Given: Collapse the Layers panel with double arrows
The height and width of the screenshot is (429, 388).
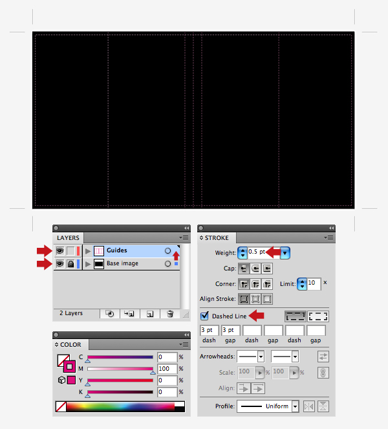Looking at the screenshot, I should pyautogui.click(x=187, y=228).
